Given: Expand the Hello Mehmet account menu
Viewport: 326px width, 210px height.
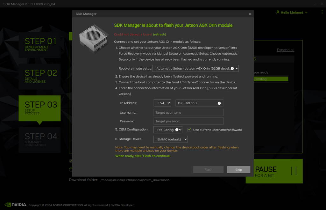Looking at the screenshot, I should click(294, 12).
